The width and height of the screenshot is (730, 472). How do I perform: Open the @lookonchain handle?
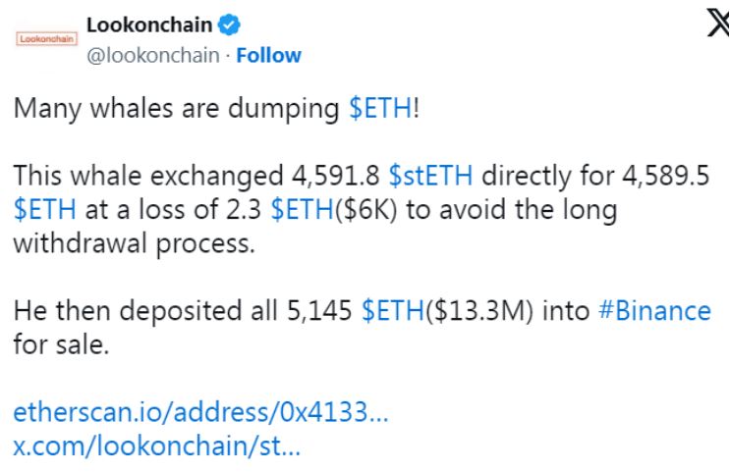click(x=153, y=55)
